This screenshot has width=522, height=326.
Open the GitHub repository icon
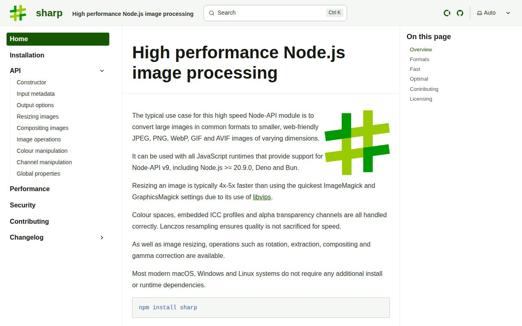460,13
